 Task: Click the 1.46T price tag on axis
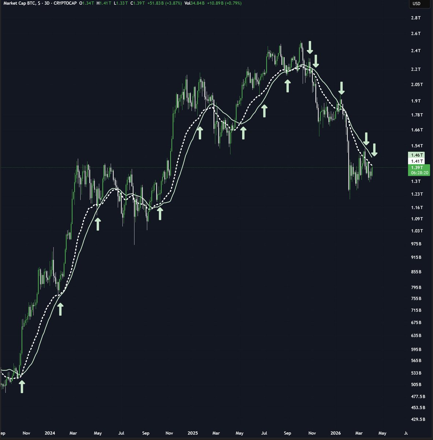[417, 155]
